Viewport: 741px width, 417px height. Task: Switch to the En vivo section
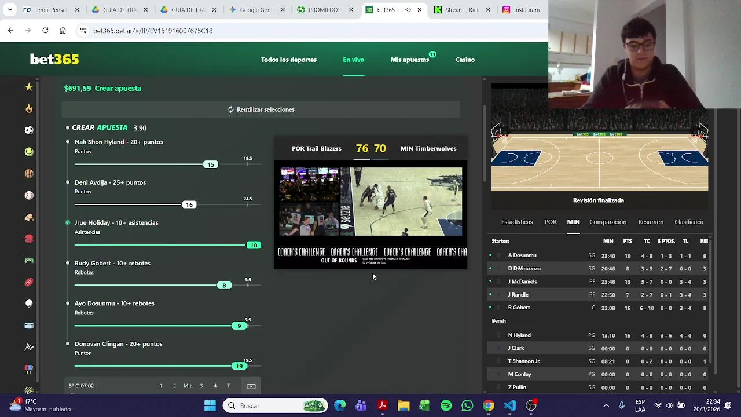pyautogui.click(x=353, y=60)
